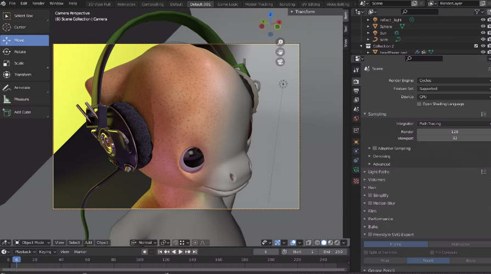This screenshot has width=491, height=274.
Task: Open the Device dropdown showing CPU
Action: point(454,97)
